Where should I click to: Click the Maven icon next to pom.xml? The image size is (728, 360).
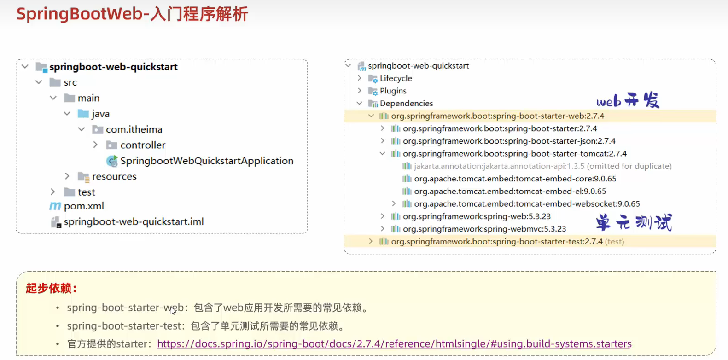tap(55, 206)
